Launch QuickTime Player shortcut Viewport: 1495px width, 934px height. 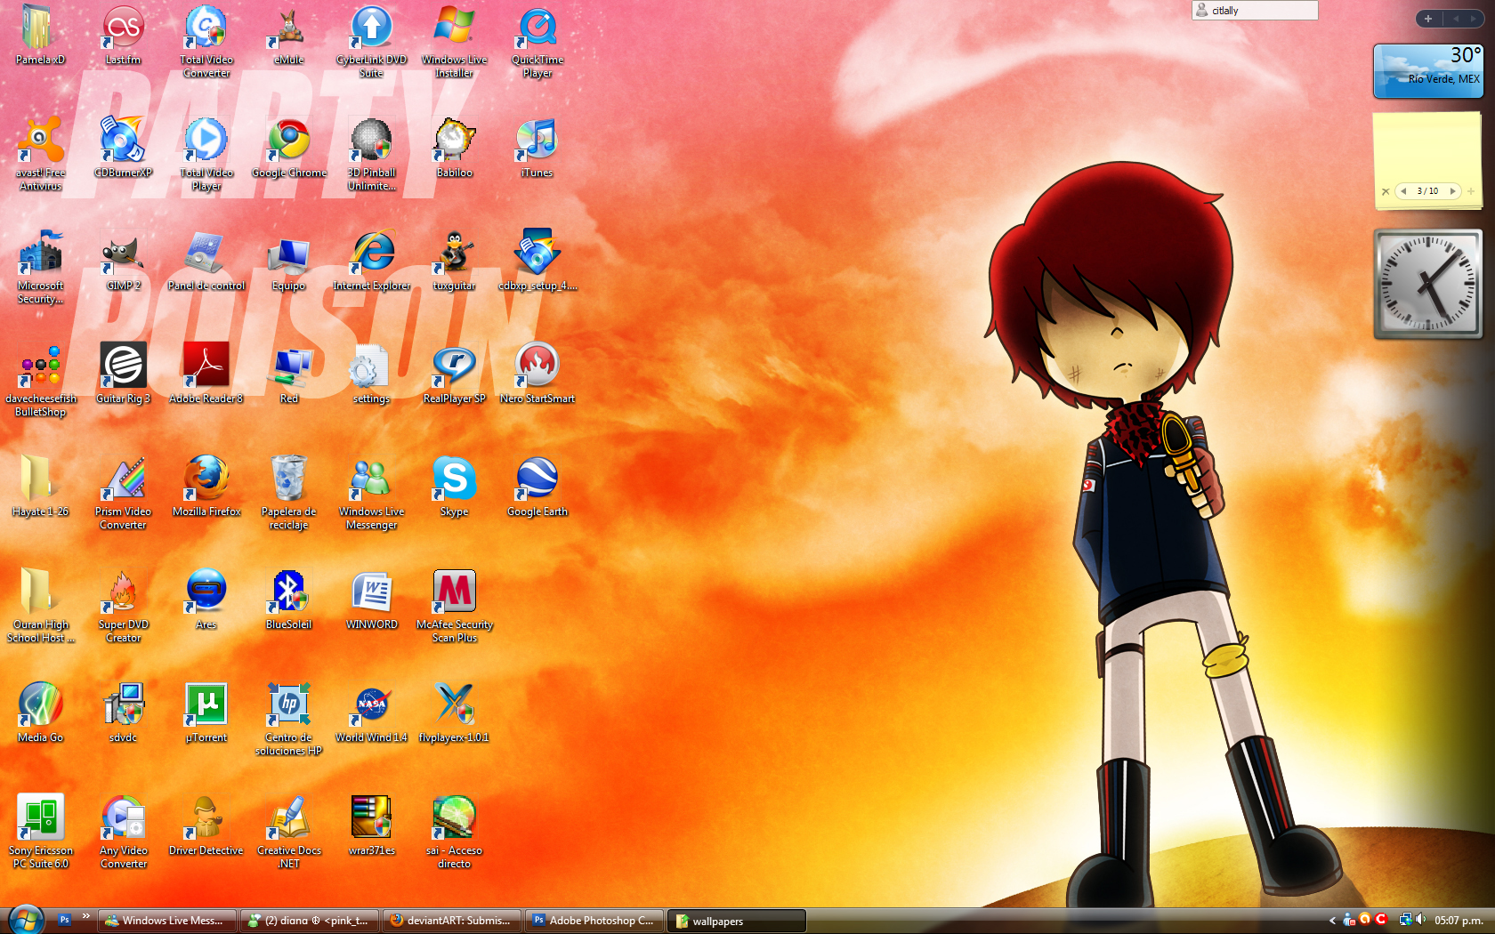(537, 40)
